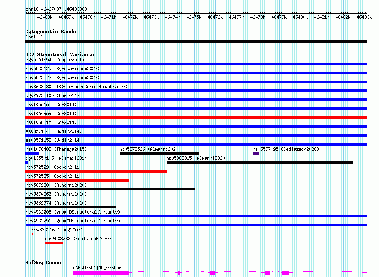Open the RefSeq Genes track title
Image resolution: width=379 pixels, height=277 pixels.
pos(43,263)
